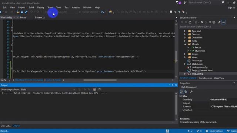Collapse the Models folder

pyautogui.click(x=185, y=44)
